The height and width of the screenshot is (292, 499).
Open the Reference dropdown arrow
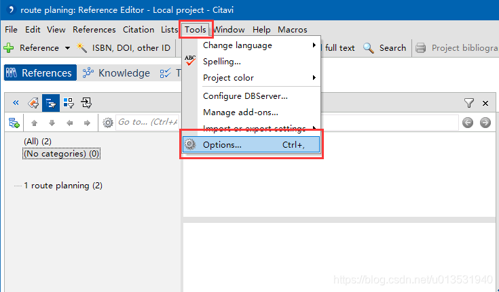pyautogui.click(x=67, y=48)
